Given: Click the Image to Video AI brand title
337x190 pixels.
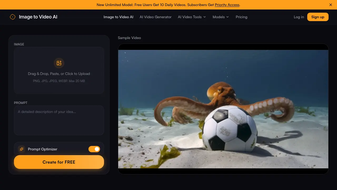Looking at the screenshot, I should (38, 17).
